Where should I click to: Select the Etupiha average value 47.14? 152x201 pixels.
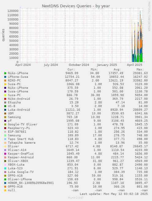tap(120, 102)
